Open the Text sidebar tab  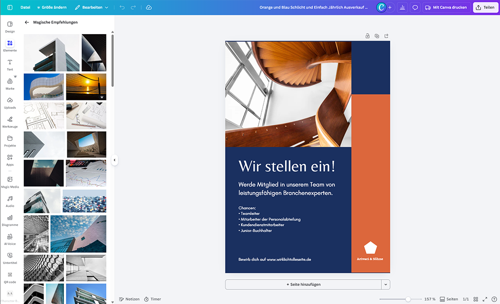[x=10, y=65]
